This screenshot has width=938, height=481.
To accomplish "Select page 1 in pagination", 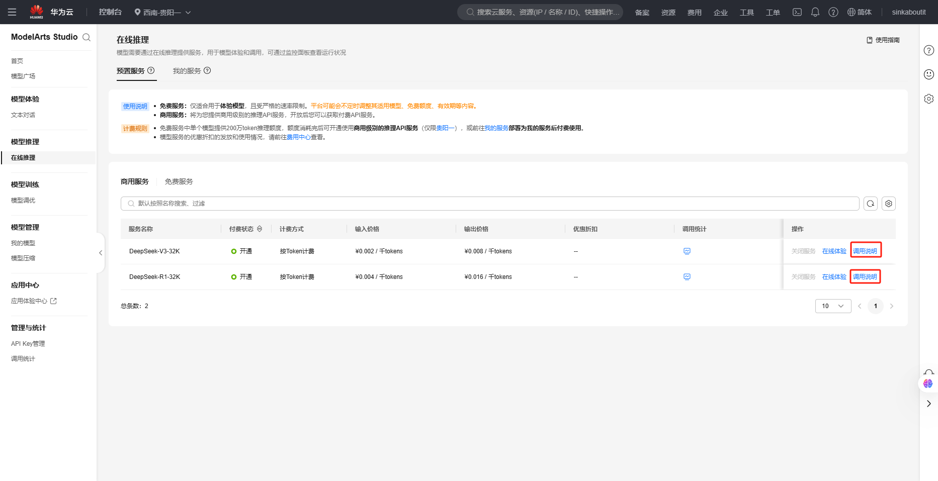I will tap(876, 306).
